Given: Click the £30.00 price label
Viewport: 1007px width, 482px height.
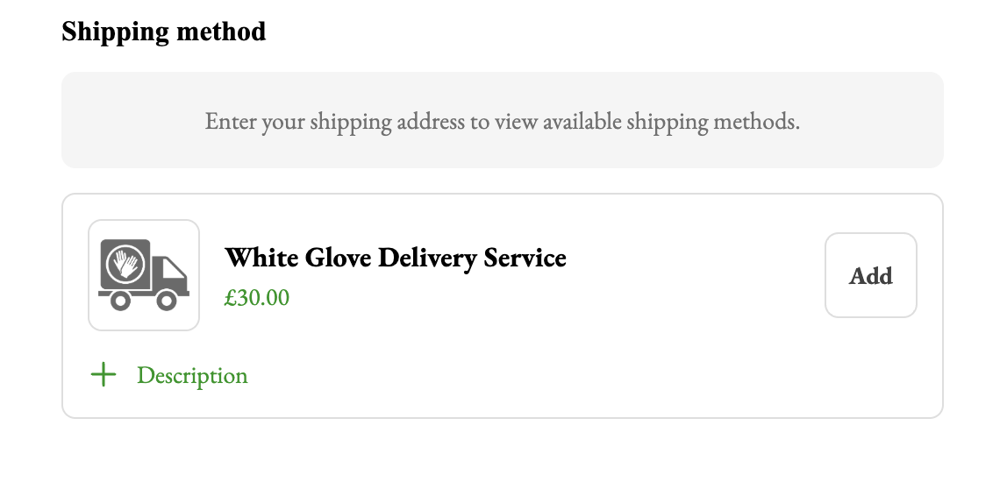Looking at the screenshot, I should (257, 298).
